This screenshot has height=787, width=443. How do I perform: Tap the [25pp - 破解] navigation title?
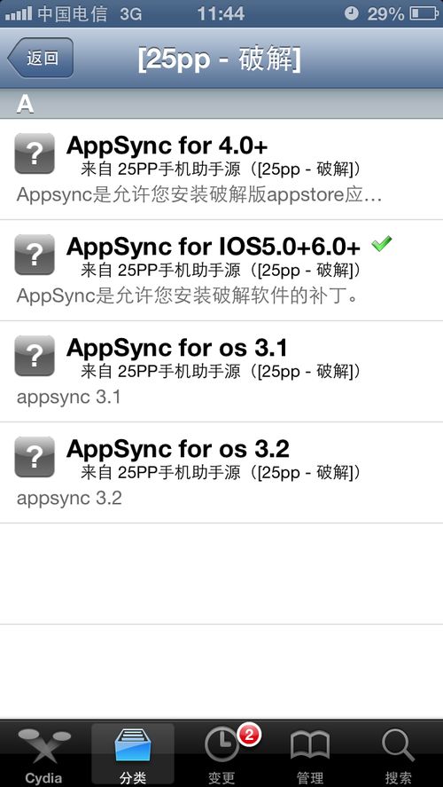[220, 59]
